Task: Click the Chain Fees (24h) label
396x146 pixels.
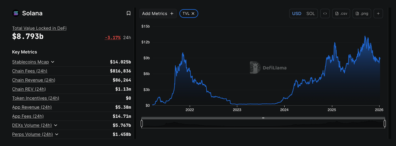Action: [30, 71]
